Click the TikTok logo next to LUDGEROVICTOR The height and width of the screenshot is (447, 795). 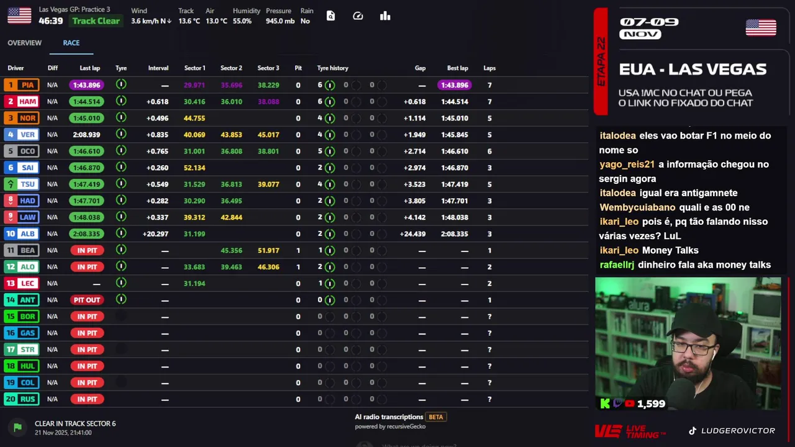pyautogui.click(x=693, y=430)
